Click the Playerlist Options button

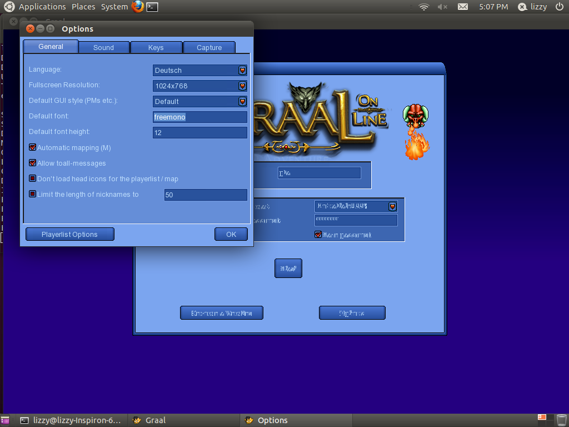click(x=69, y=235)
